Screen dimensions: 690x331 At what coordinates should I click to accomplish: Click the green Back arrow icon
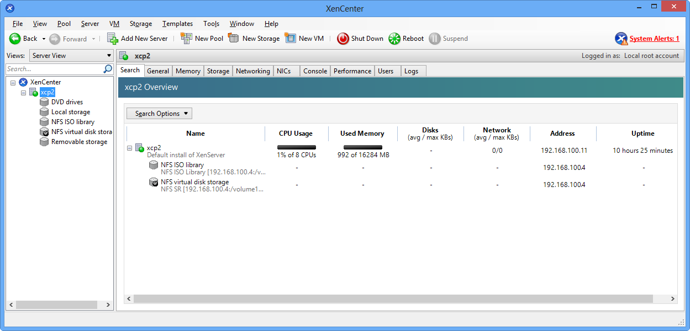[15, 39]
